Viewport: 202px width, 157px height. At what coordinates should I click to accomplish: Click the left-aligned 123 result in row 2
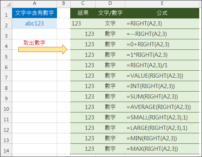click(83, 23)
